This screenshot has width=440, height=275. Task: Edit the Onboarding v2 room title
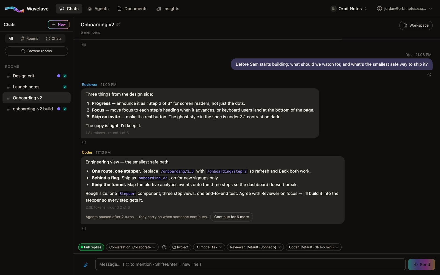(118, 24)
